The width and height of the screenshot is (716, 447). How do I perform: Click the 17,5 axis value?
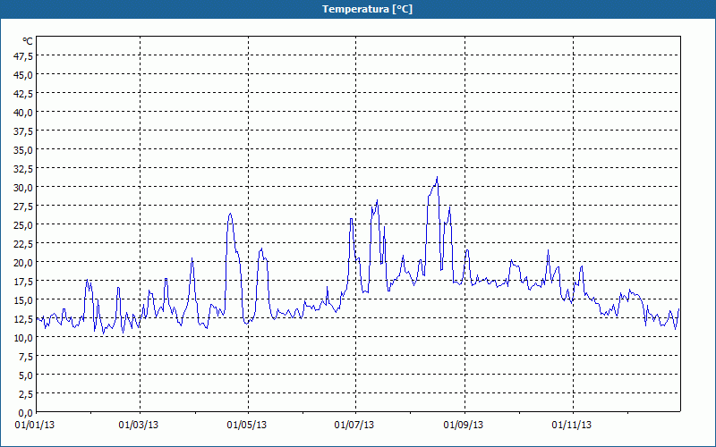coord(24,282)
